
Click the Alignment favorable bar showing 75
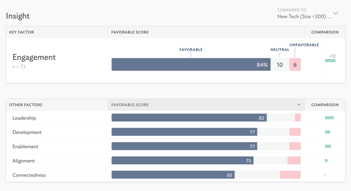click(x=183, y=161)
